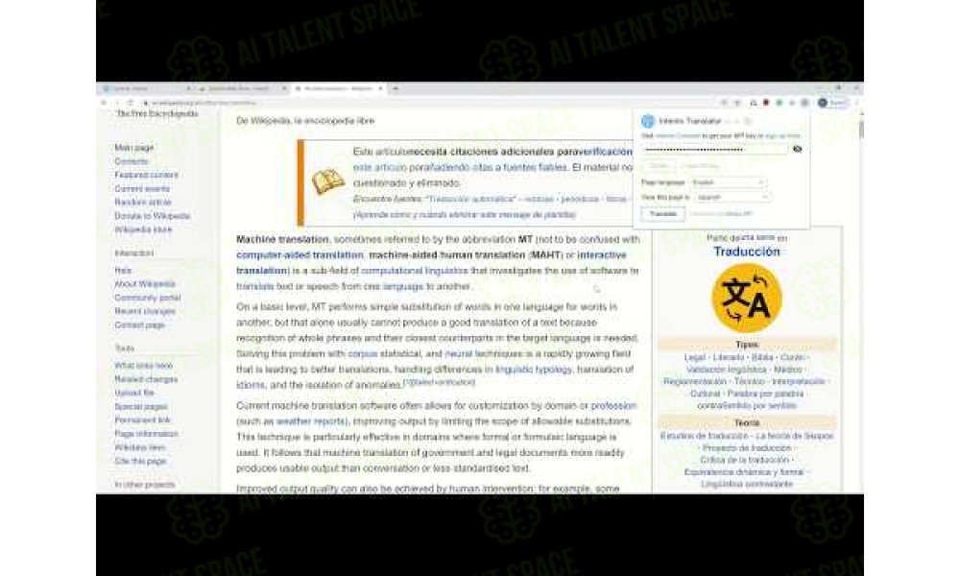This screenshot has width=960, height=576.
Task: Open Page information link
Action: (x=146, y=433)
